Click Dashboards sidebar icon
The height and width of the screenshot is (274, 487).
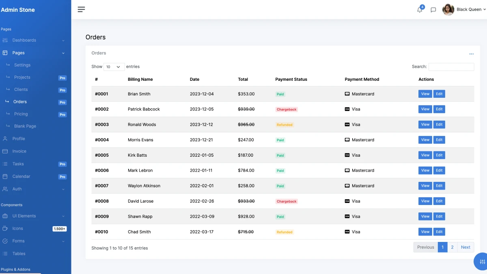point(5,40)
